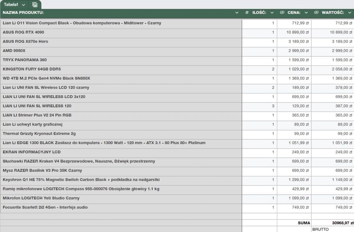Click the currency icon next to WARTOŚĆ
This screenshot has width=354, height=232.
[316, 12]
